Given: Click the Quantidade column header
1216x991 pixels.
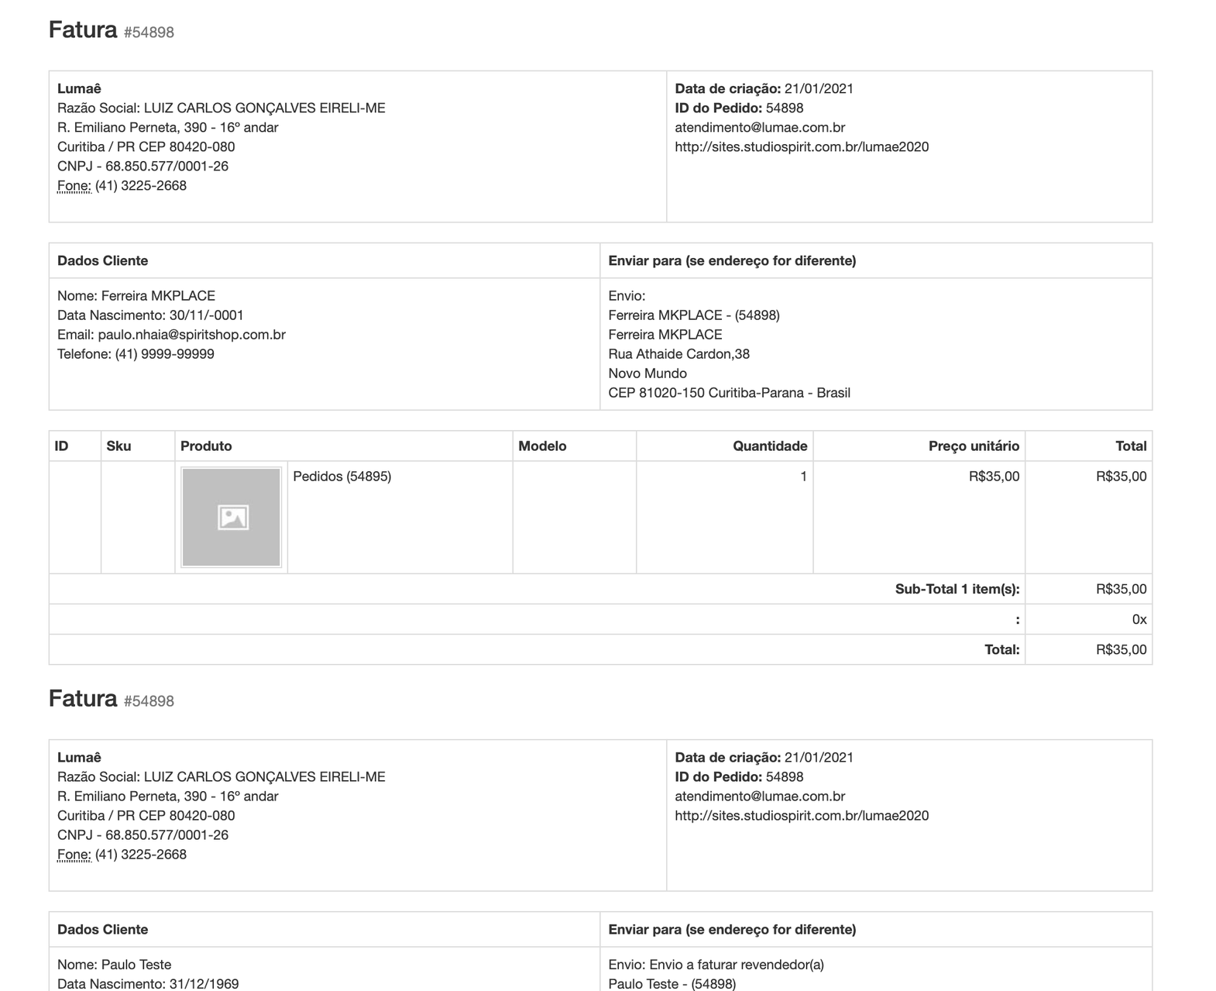Looking at the screenshot, I should 770,446.
